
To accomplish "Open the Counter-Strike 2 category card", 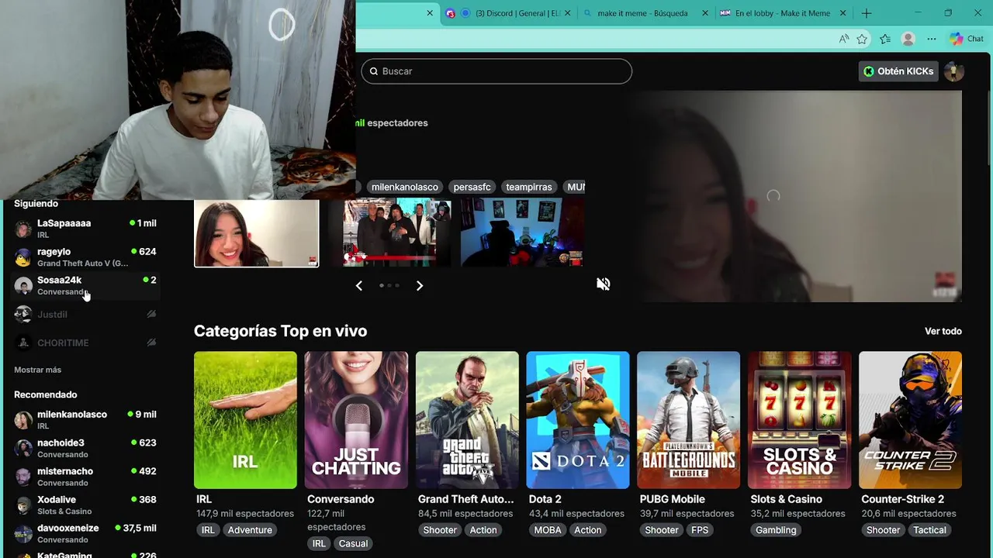I will (x=910, y=420).
